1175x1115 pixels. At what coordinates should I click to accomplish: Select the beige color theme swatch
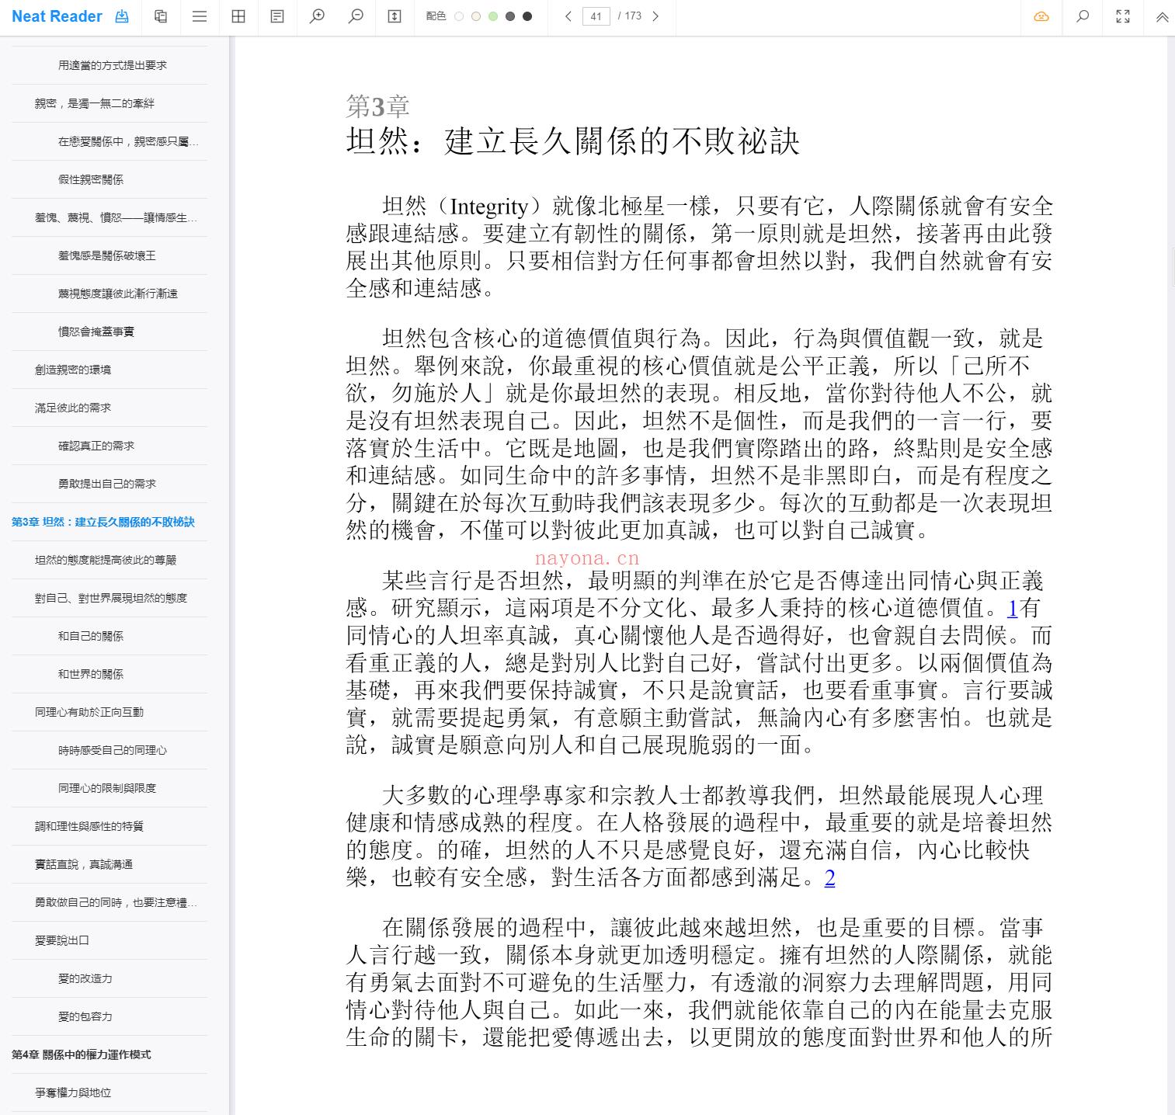[x=476, y=16]
